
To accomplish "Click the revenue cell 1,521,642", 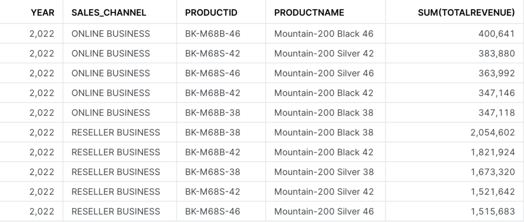I will point(455,192).
